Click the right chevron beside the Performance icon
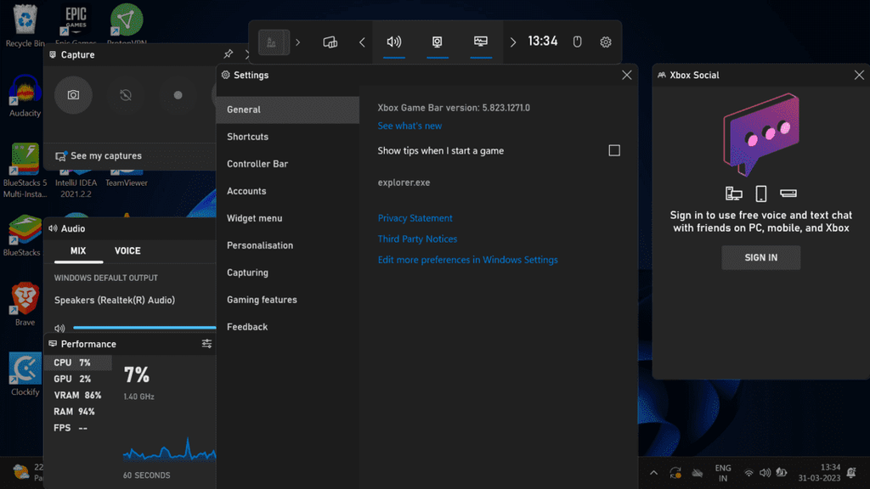This screenshot has width=870, height=489. click(513, 42)
